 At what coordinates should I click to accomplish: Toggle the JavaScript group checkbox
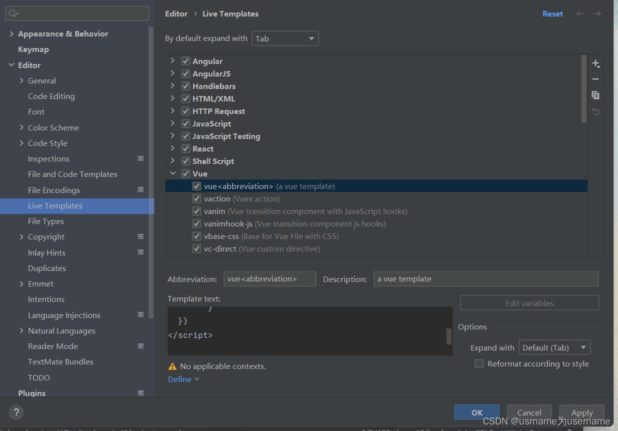point(185,123)
